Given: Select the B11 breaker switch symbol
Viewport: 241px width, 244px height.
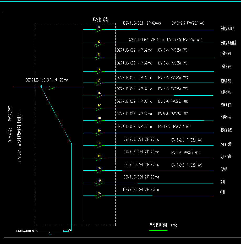Looking at the screenshot, I should (99, 159).
